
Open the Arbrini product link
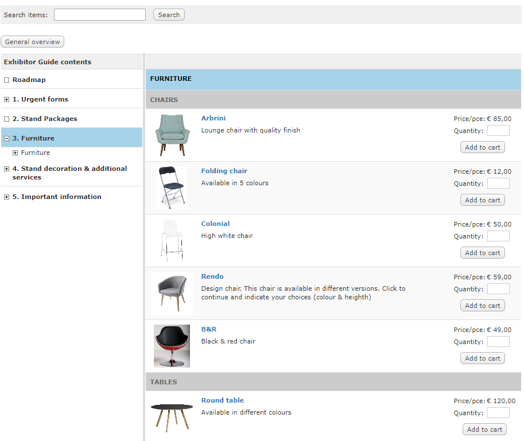click(213, 118)
